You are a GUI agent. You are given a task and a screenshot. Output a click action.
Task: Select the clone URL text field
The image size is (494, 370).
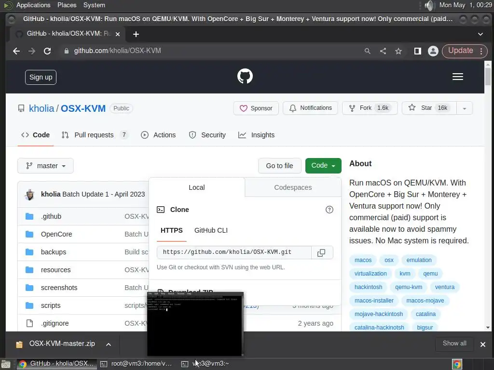(234, 252)
